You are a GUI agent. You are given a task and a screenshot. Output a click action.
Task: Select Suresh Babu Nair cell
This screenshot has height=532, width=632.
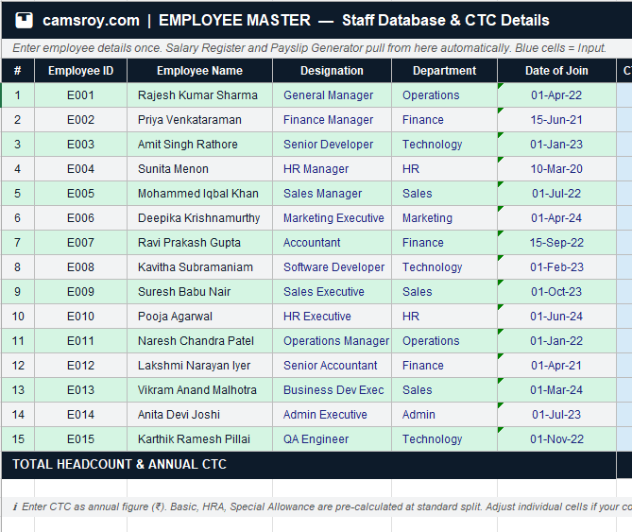[199, 292]
